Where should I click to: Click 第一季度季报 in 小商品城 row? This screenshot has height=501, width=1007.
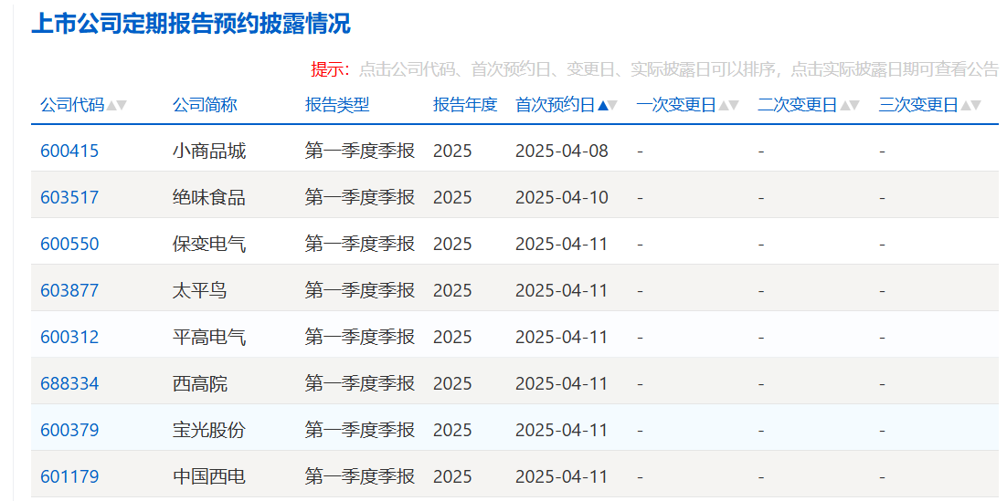(x=360, y=151)
